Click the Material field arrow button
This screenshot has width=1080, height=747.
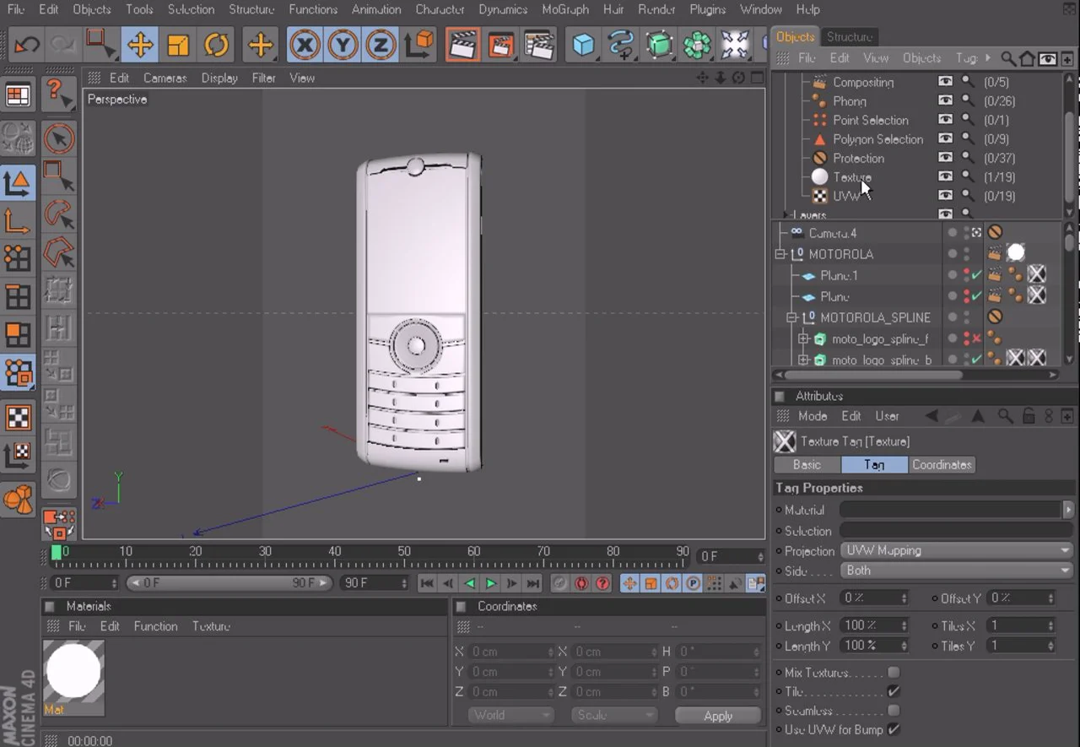click(x=1068, y=510)
